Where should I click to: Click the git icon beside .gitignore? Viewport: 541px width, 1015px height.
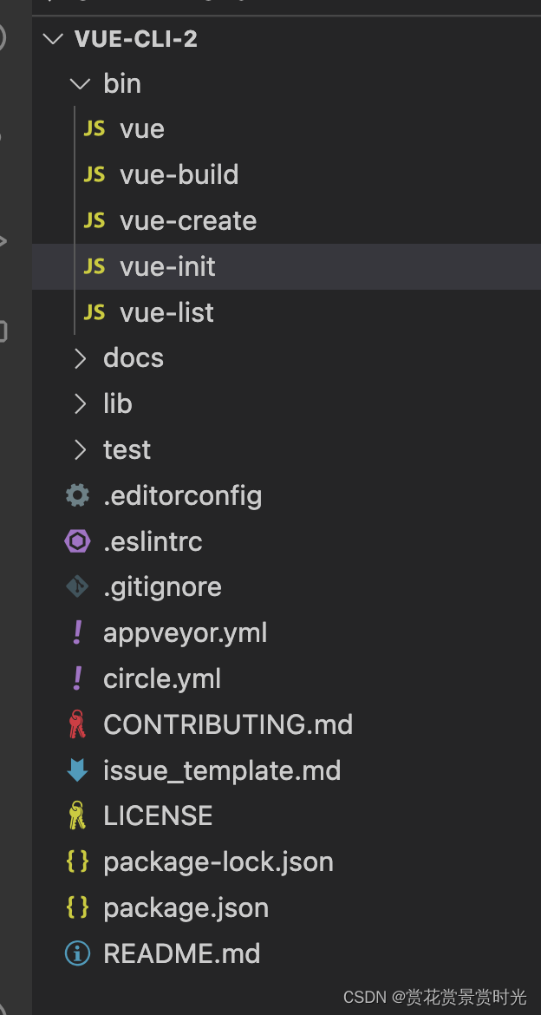77,586
